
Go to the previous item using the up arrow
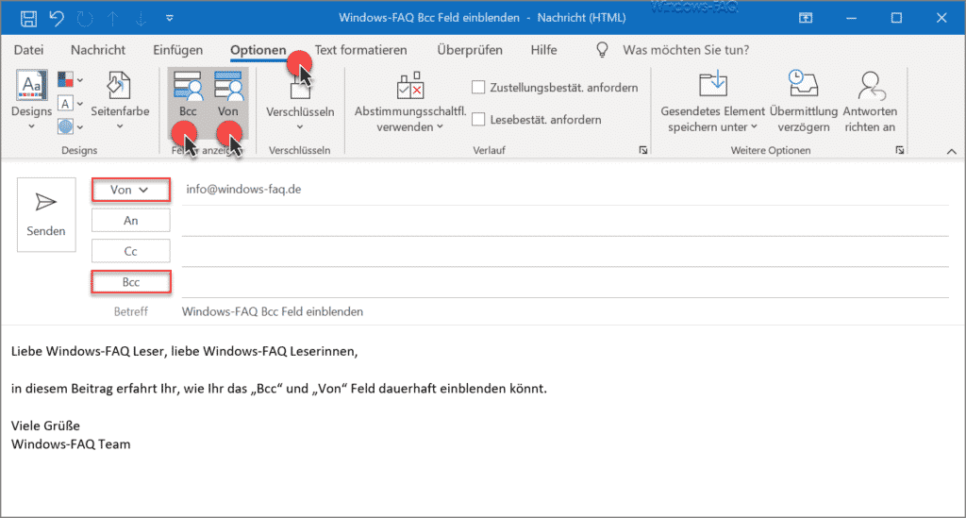[113, 19]
